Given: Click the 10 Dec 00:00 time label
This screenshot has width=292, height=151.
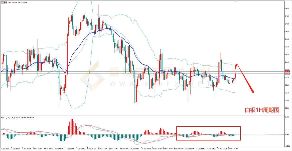Looking at the screenshot, I should tap(146, 148).
